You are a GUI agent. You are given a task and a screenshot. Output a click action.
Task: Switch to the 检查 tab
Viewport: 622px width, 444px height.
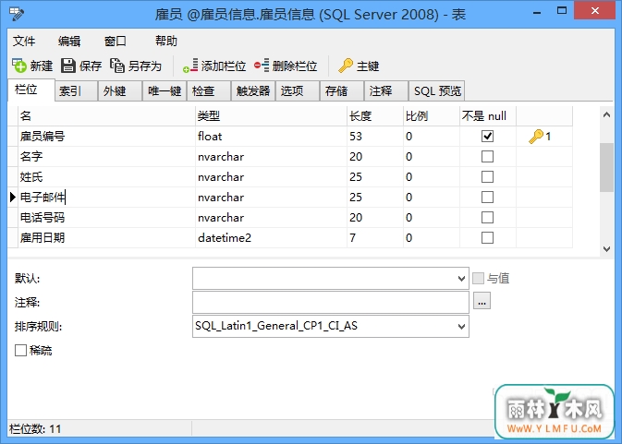[x=209, y=91]
